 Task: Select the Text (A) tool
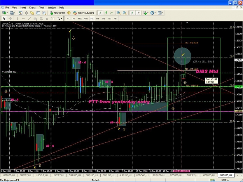[47, 19]
